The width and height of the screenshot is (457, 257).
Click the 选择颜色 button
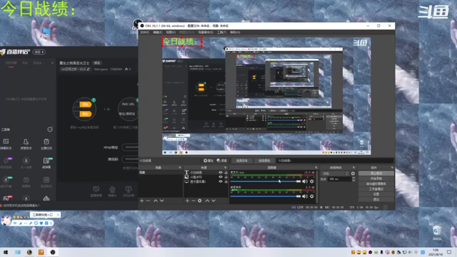(264, 160)
